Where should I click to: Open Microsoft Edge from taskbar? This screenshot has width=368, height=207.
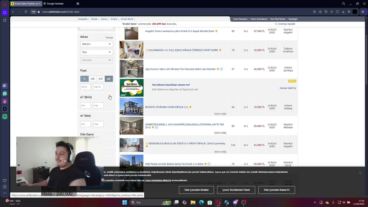point(202,202)
